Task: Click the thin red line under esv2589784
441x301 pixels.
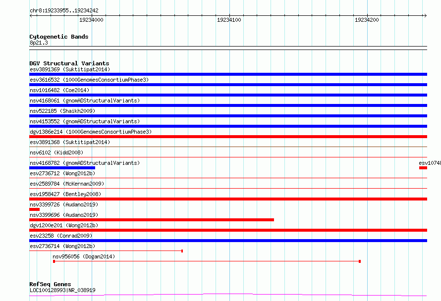Action: [228, 188]
